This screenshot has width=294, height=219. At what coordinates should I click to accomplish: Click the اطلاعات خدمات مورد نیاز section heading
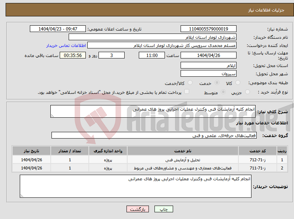(x=262, y=123)
